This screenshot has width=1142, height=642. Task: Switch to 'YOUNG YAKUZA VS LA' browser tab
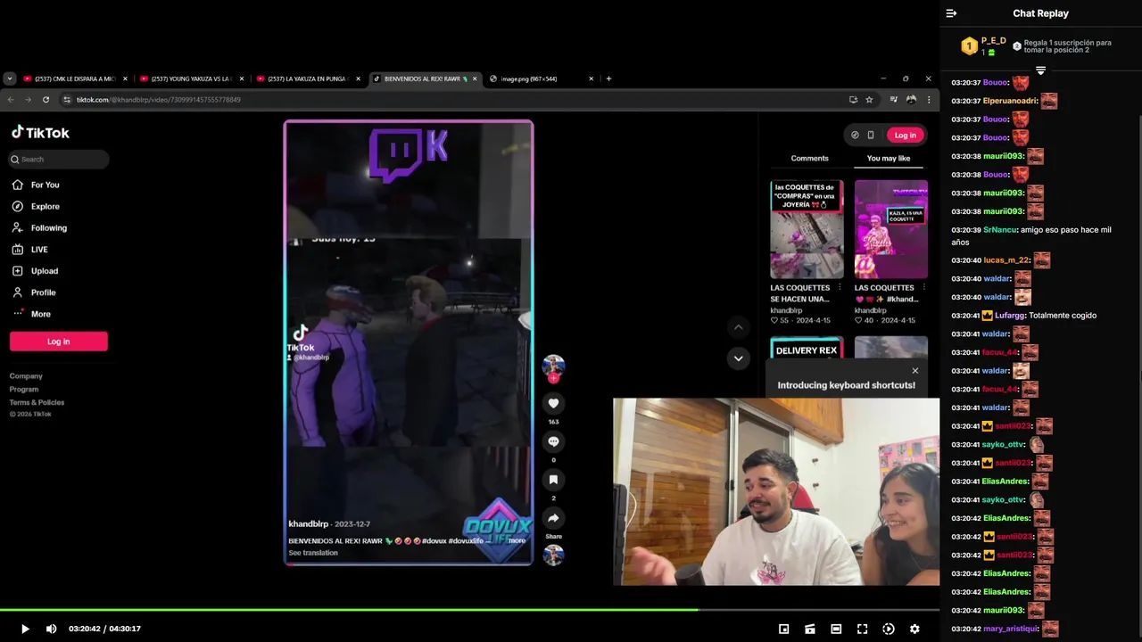click(x=191, y=78)
